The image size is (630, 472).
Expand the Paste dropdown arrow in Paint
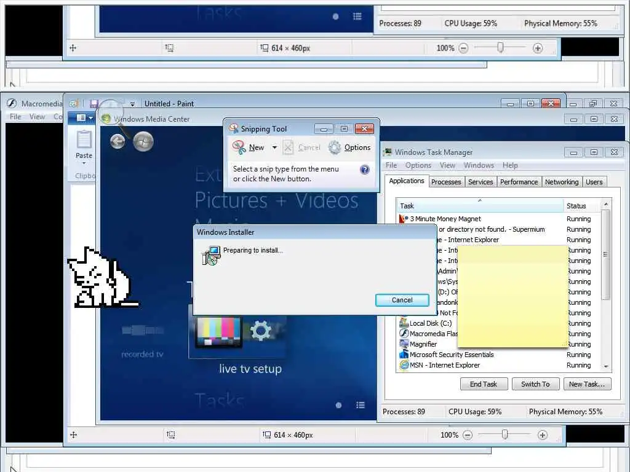click(x=84, y=163)
